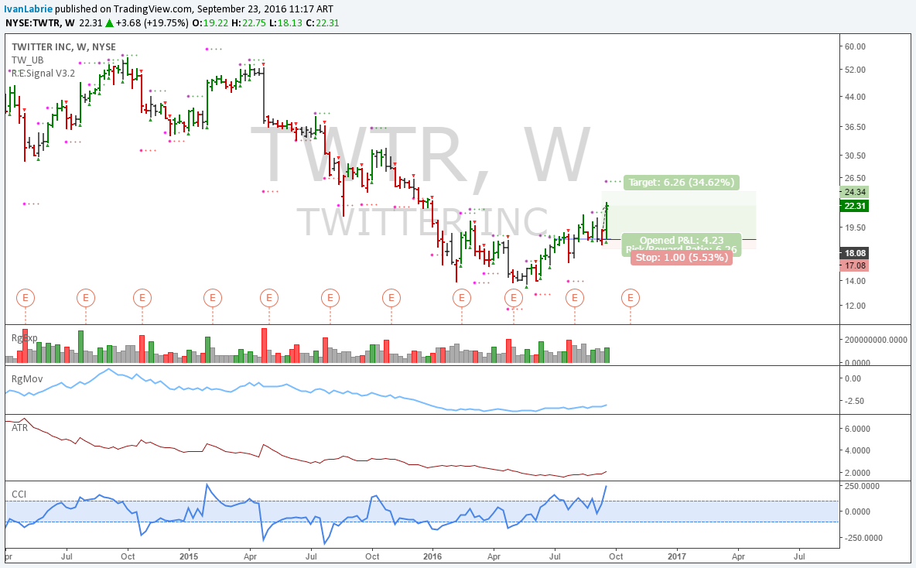Select the RgMov pane label

coord(27,379)
